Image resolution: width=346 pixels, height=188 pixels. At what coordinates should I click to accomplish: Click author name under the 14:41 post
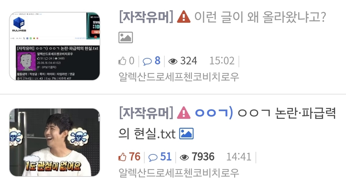pos(179,173)
